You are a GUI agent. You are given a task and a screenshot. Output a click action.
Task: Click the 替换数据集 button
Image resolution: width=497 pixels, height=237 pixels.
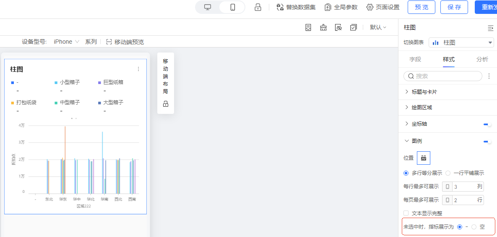[x=296, y=7]
